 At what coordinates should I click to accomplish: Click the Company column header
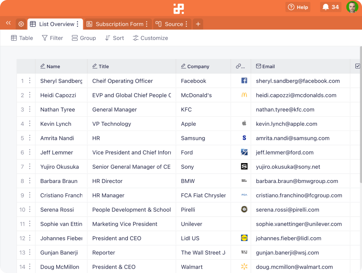[204, 66]
